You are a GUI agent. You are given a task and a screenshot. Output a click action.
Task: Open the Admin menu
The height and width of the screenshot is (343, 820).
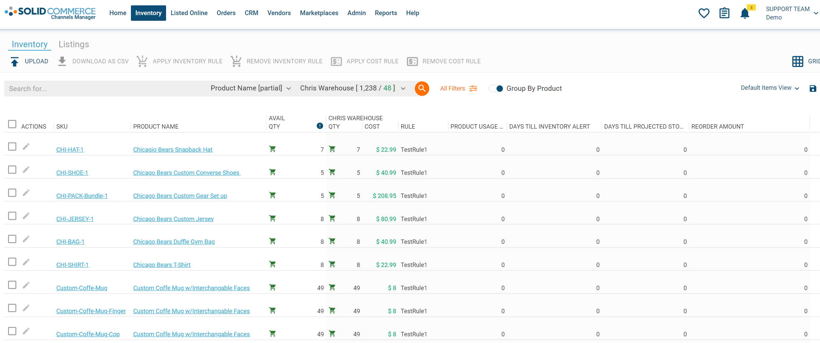pos(356,13)
